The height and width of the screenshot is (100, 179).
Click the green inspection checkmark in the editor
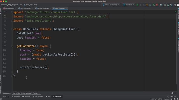coord(175,12)
